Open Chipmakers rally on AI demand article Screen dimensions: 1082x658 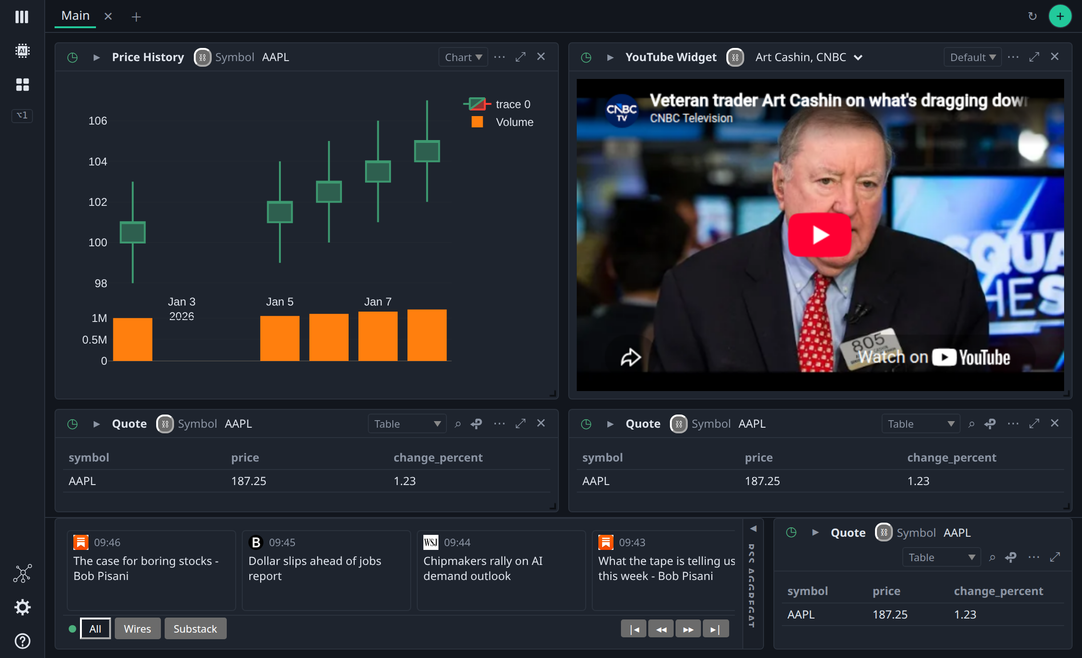click(x=501, y=570)
